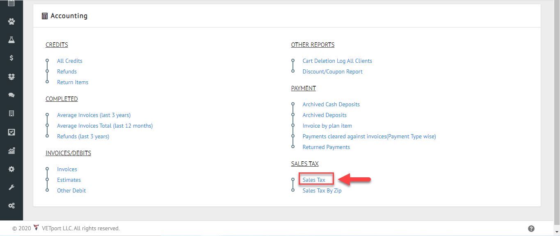Open the wrench tools sidebar icon
The height and width of the screenshot is (236, 560).
coord(11,188)
